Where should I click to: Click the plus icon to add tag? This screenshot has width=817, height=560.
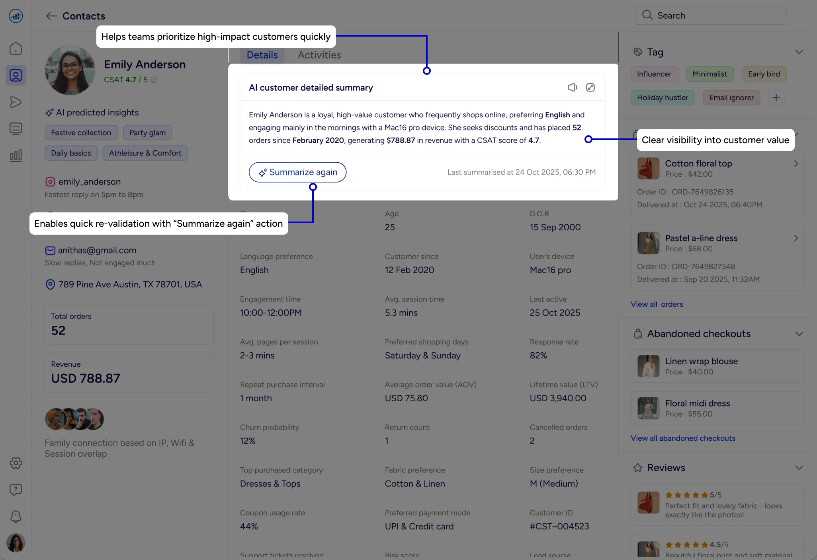[x=776, y=97]
